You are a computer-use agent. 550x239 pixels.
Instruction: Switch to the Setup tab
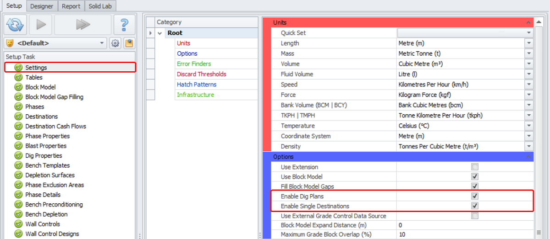14,5
